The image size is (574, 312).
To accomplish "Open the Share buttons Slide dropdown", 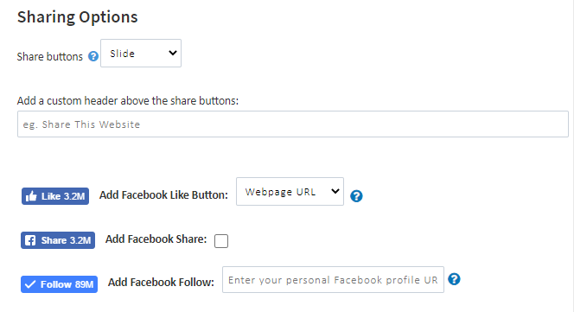I will click(141, 53).
